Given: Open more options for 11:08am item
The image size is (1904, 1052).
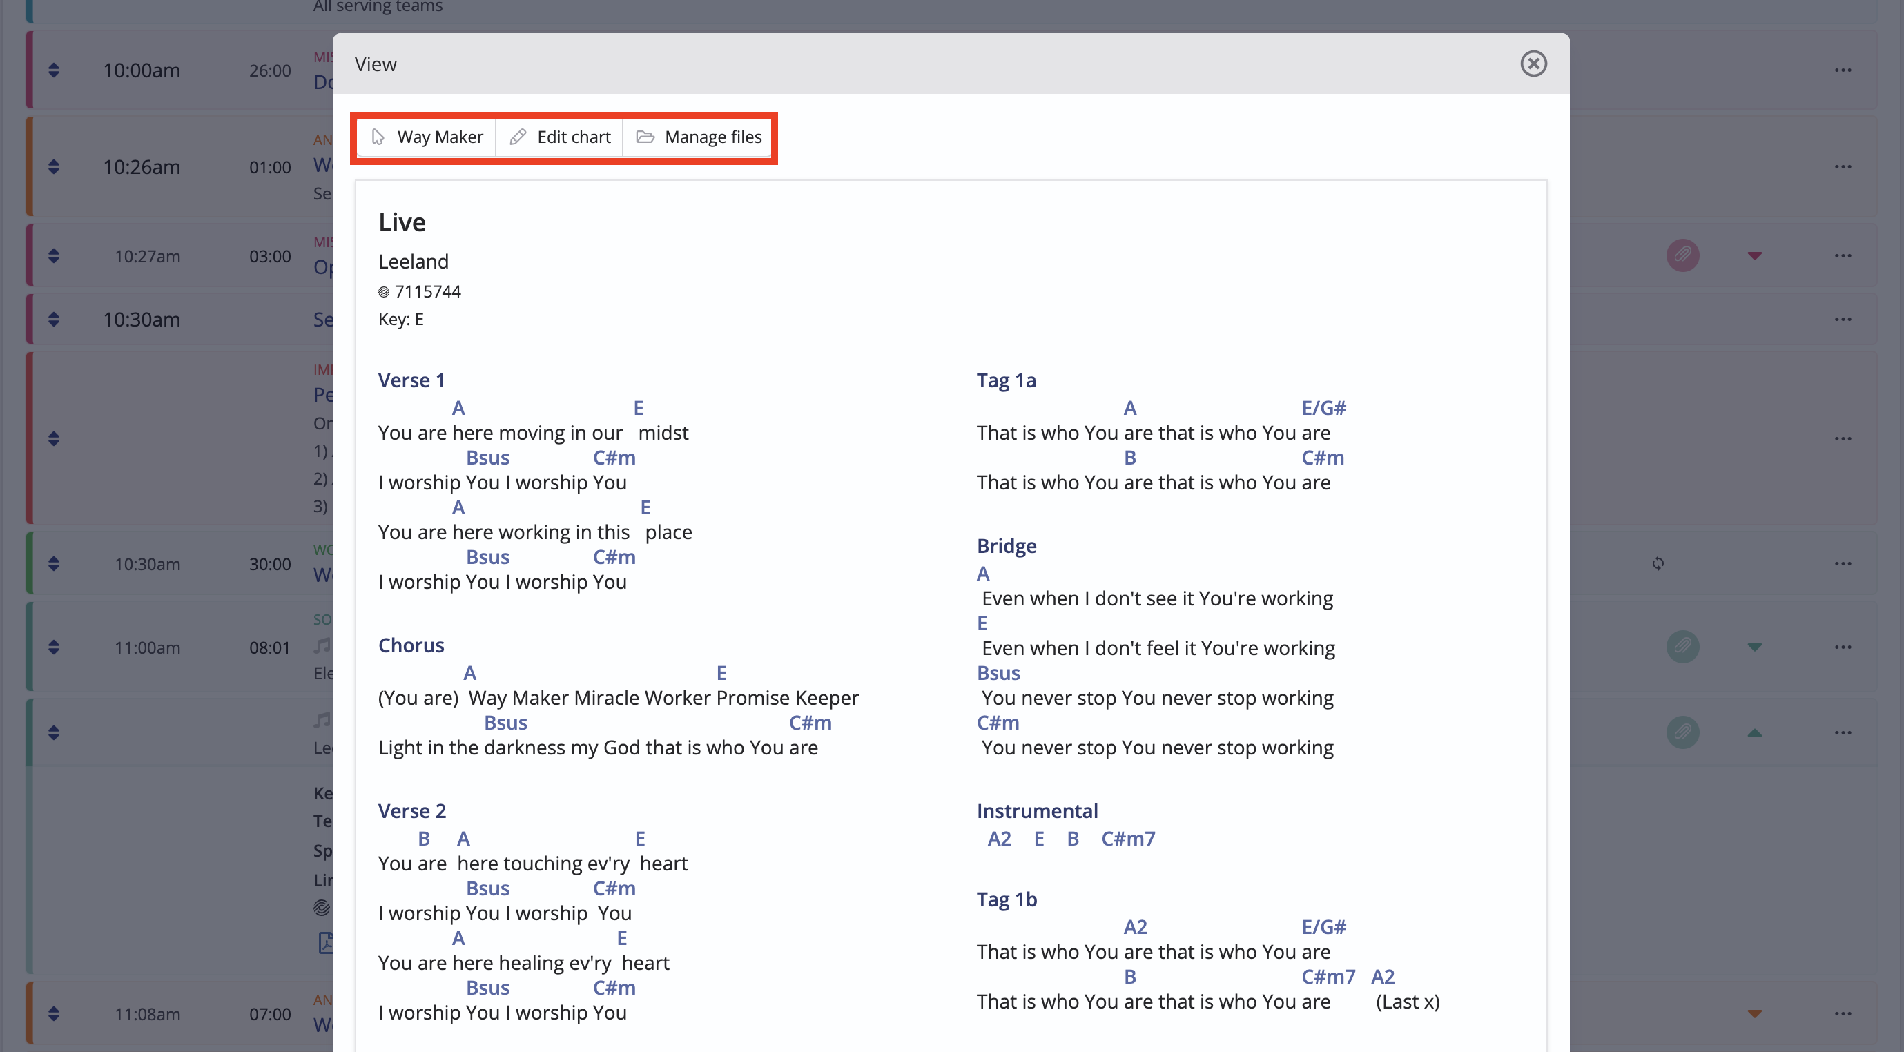Looking at the screenshot, I should click(x=1842, y=1013).
